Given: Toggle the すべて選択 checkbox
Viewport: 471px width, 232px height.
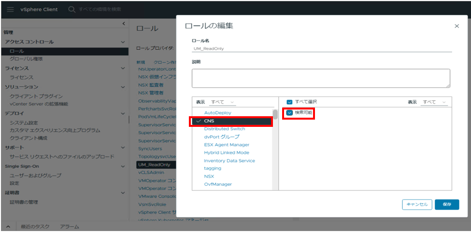Looking at the screenshot, I should point(289,102).
